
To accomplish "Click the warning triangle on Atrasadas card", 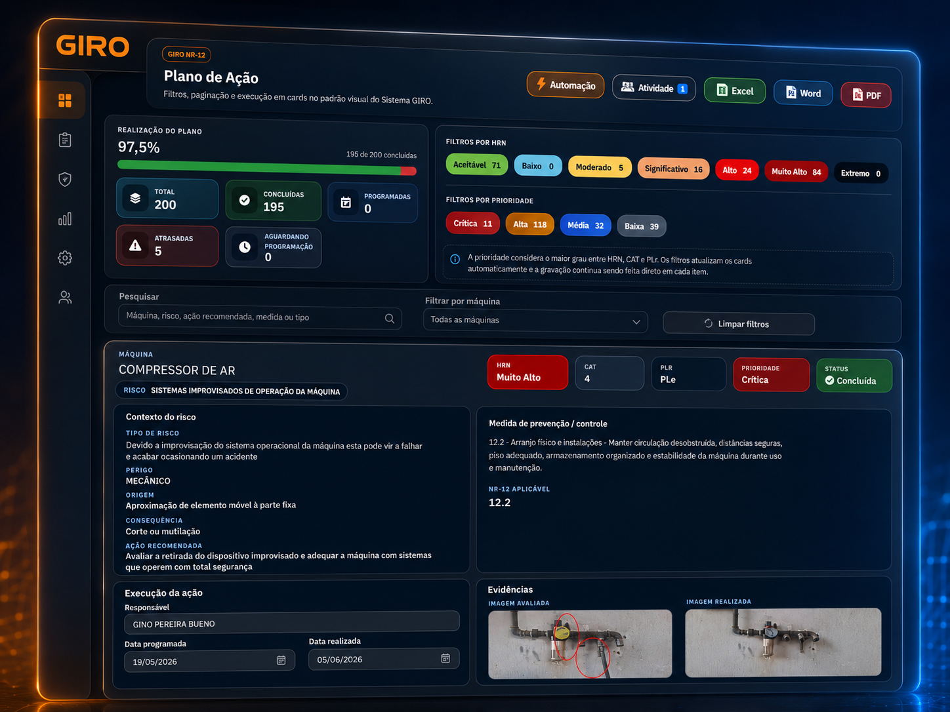I will coord(135,245).
